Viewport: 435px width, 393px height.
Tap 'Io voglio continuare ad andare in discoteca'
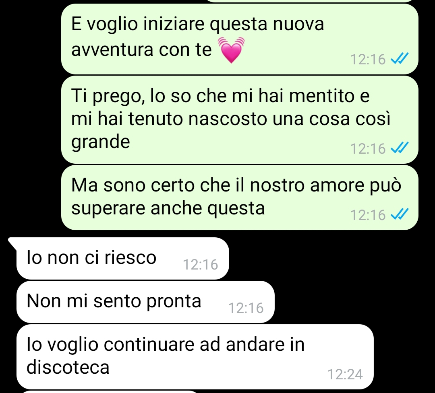(x=195, y=357)
